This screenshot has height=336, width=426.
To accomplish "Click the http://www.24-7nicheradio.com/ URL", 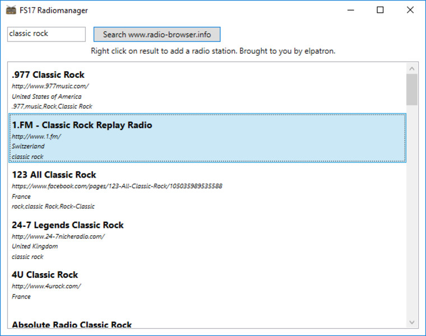I will [x=58, y=236].
